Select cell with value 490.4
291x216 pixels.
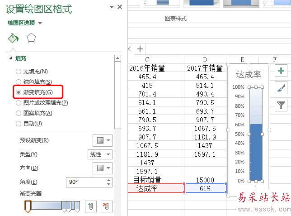[x=205, y=94]
